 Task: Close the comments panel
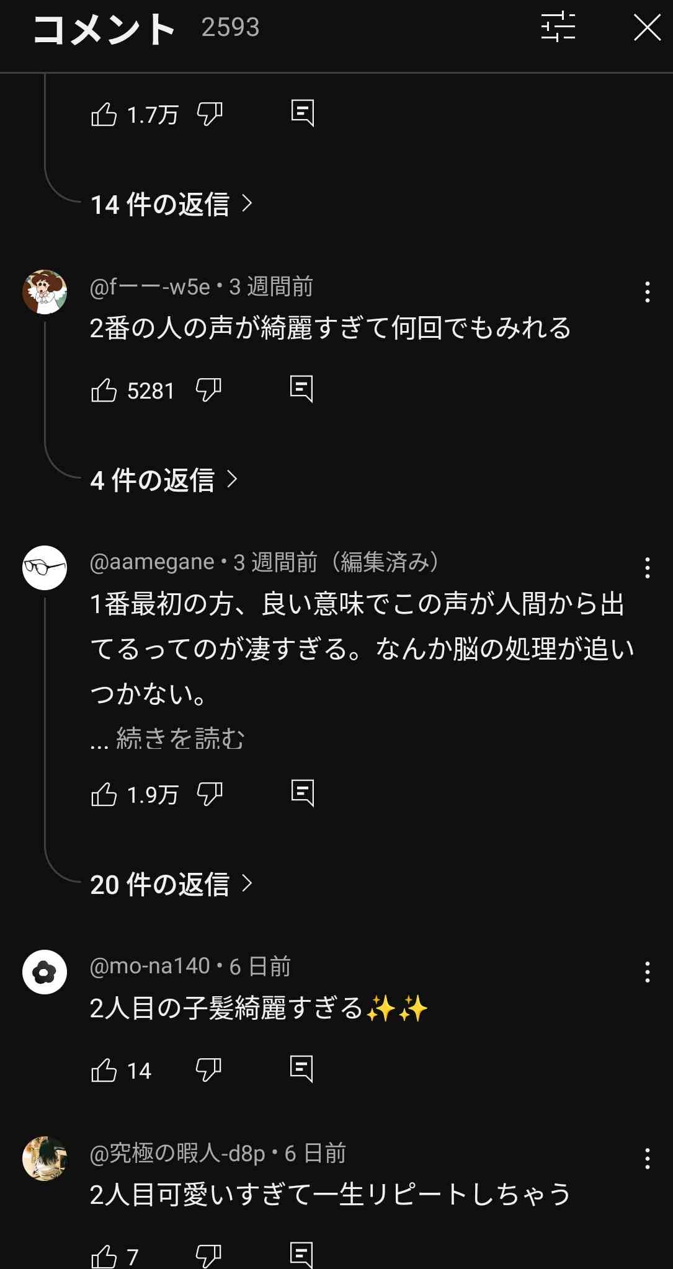coord(647,27)
